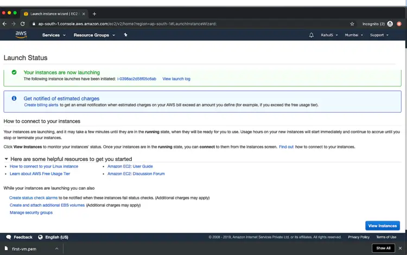Open the Services dropdown menu
The height and width of the screenshot is (255, 407).
[54, 35]
